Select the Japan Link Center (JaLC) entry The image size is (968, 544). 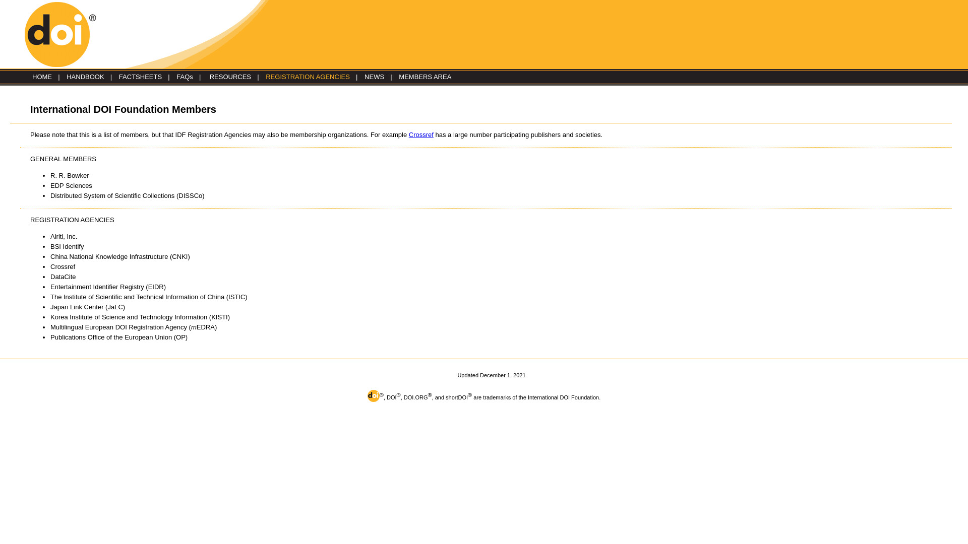coord(88,307)
